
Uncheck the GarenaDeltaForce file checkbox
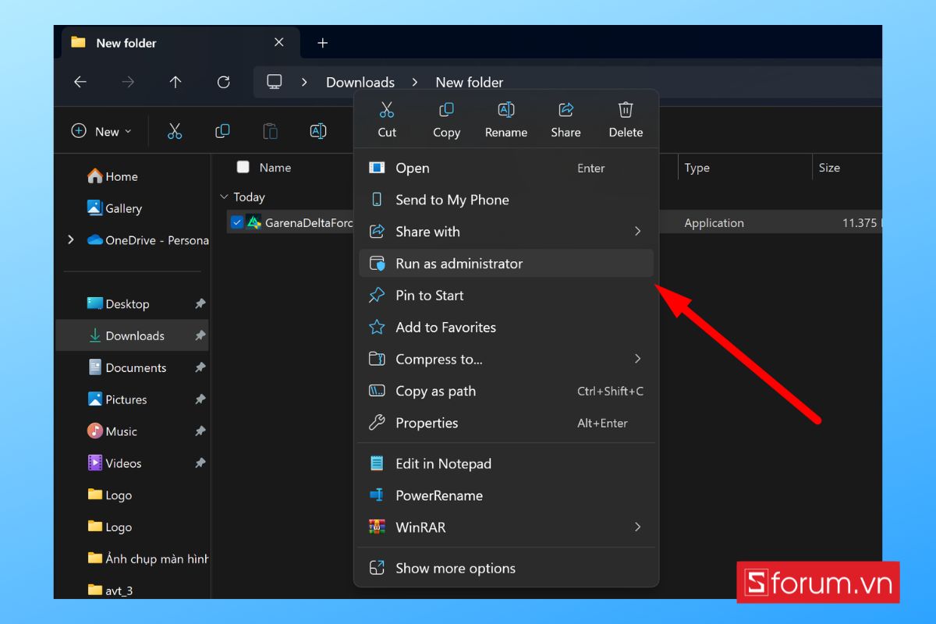tap(237, 222)
